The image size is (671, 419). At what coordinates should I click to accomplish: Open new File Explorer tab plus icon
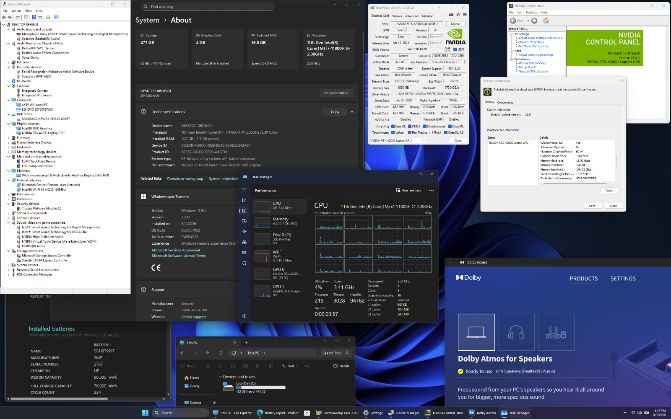click(247, 343)
